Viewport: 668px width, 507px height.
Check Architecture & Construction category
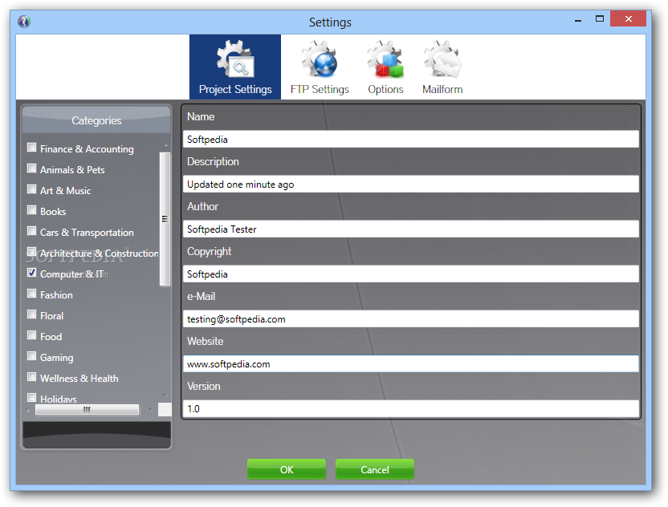(x=31, y=252)
